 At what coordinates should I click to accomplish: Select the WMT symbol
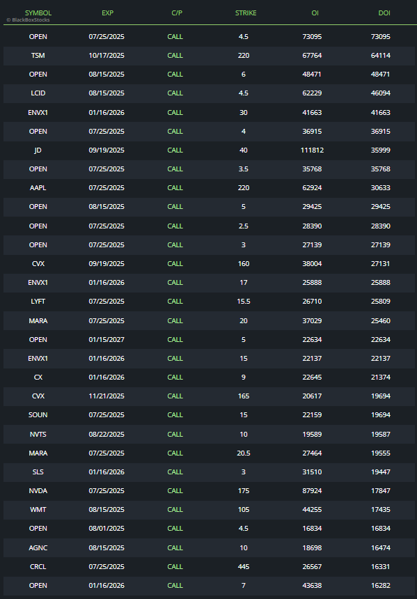pyautogui.click(x=38, y=510)
